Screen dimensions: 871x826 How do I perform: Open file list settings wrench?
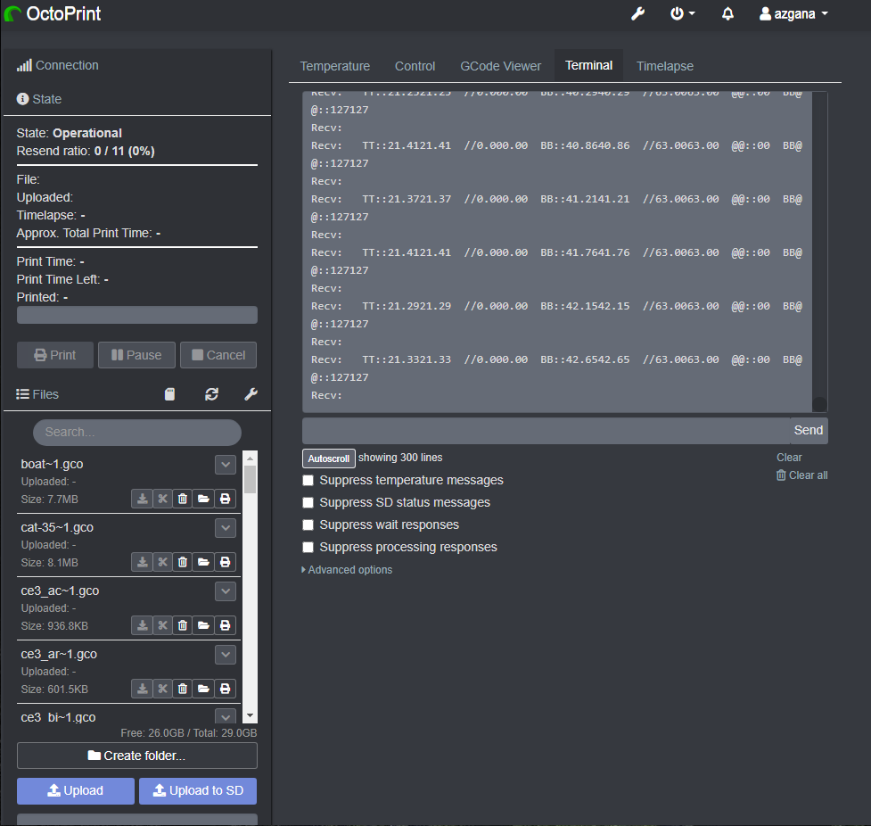(251, 394)
